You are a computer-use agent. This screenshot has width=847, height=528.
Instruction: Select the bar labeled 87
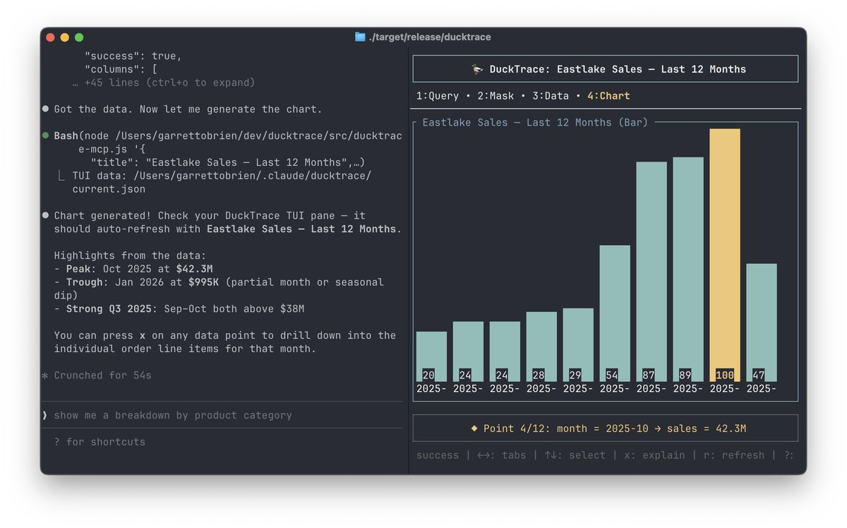651,272
